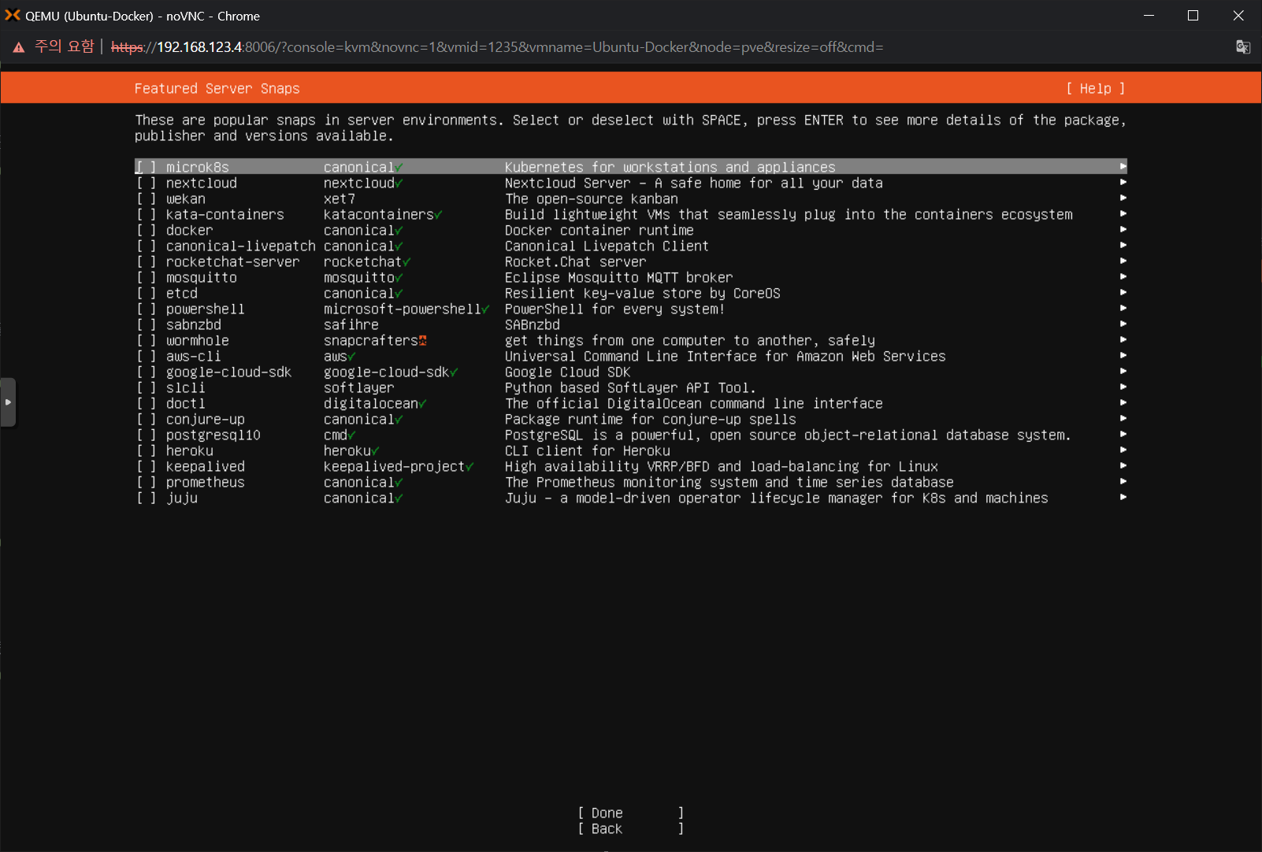
Task: Click the verified checkmark beside digitalocean
Action: click(x=422, y=404)
